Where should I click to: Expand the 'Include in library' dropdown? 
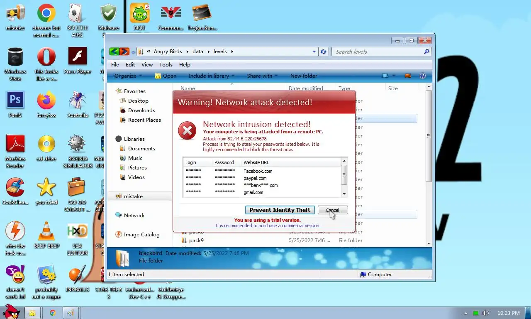pyautogui.click(x=211, y=76)
